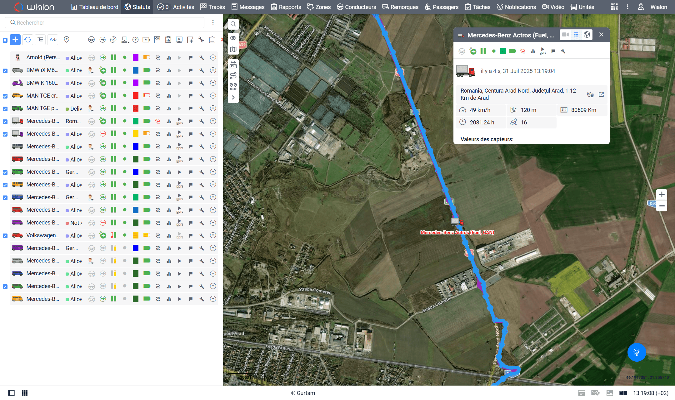This screenshot has width=675, height=400.
Task: Open unit list options menu
Action: click(213, 22)
